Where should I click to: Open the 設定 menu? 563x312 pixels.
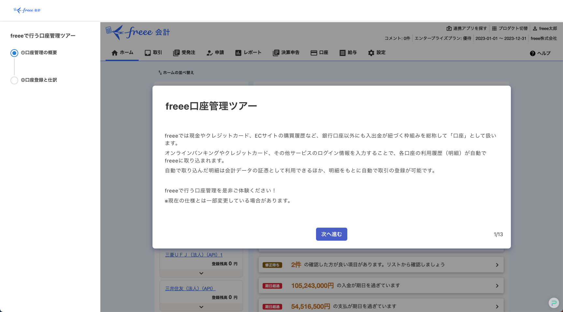pyautogui.click(x=377, y=53)
